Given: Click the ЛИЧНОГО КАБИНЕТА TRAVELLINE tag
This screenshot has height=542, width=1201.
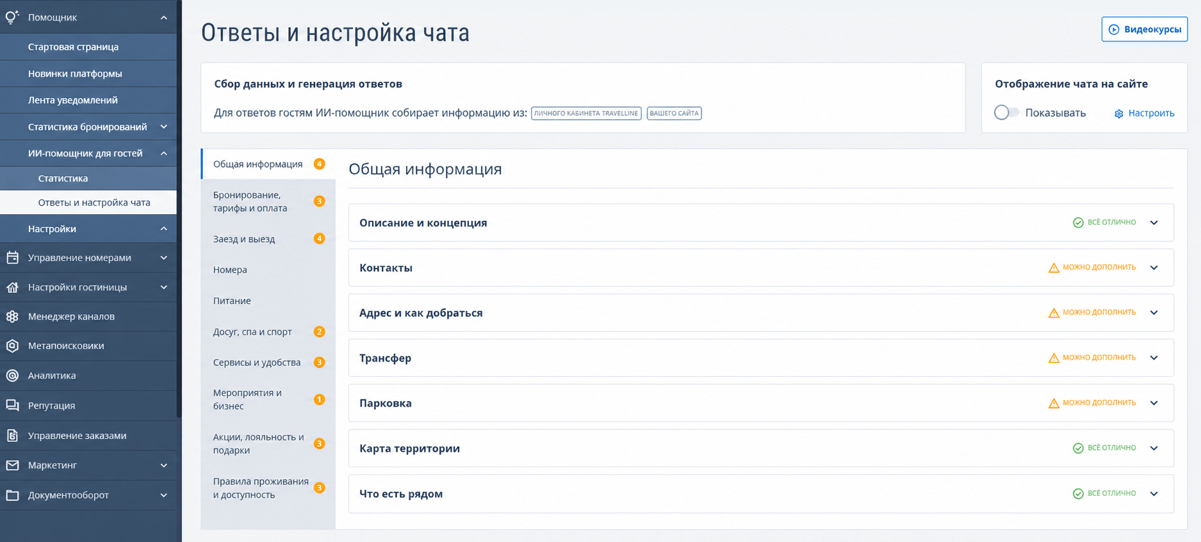Looking at the screenshot, I should click(x=586, y=113).
